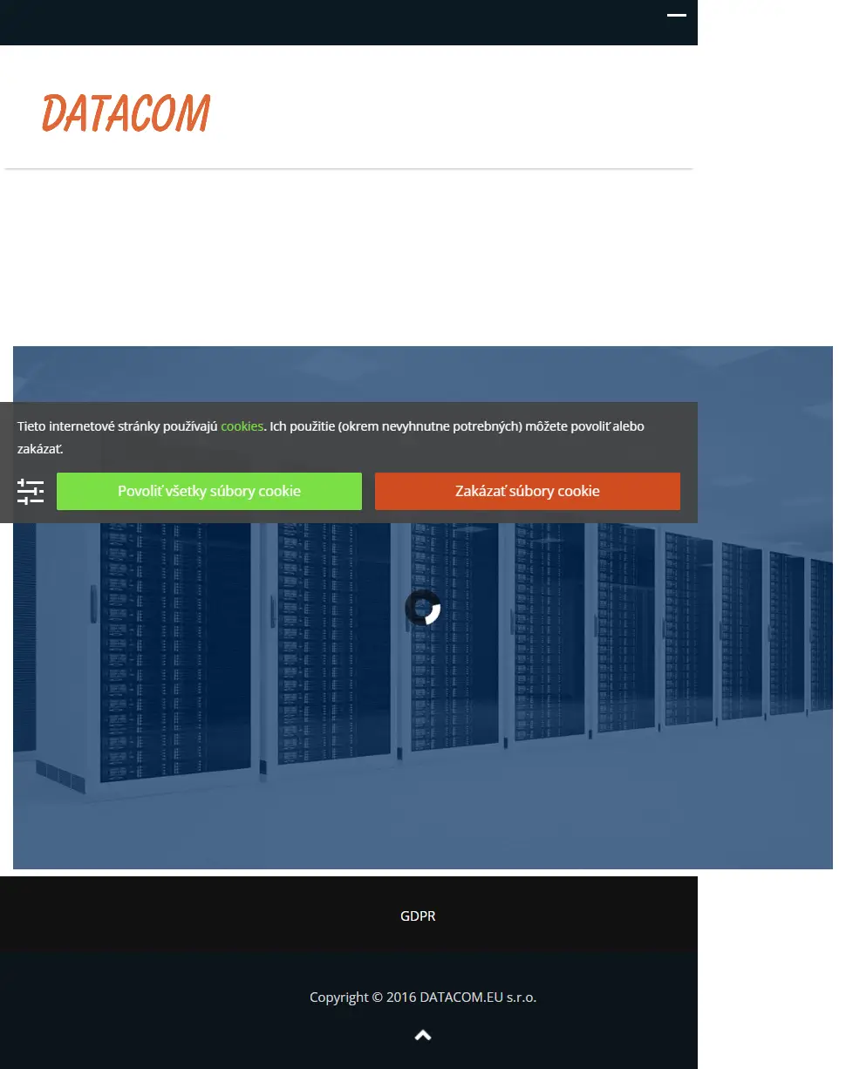Viewport: 846px width, 1069px height.
Task: Allow all cookies with green button
Action: point(209,491)
